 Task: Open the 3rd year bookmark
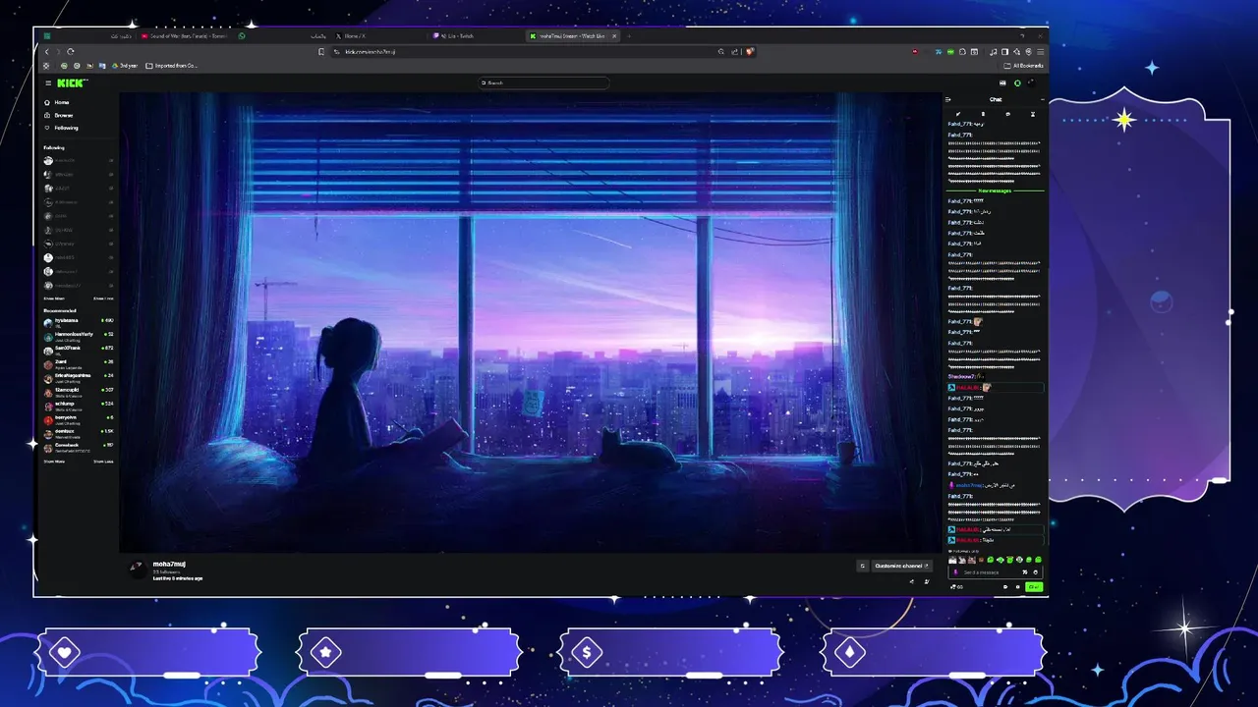[125, 66]
